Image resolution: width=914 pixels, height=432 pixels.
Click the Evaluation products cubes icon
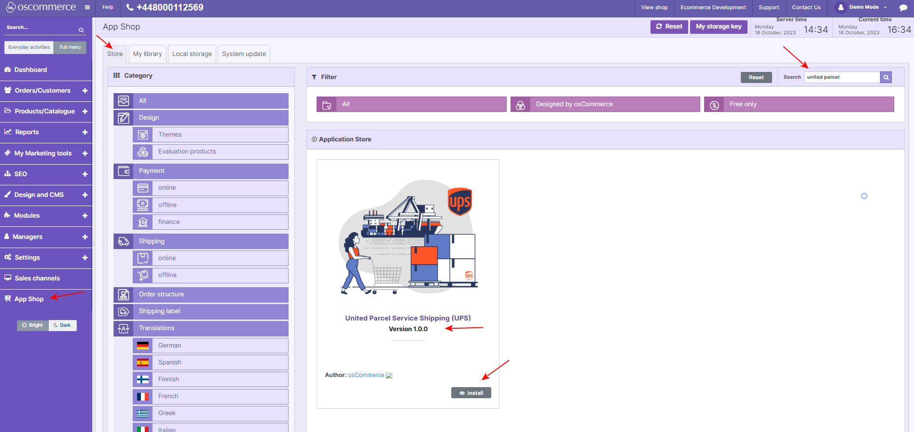point(143,152)
